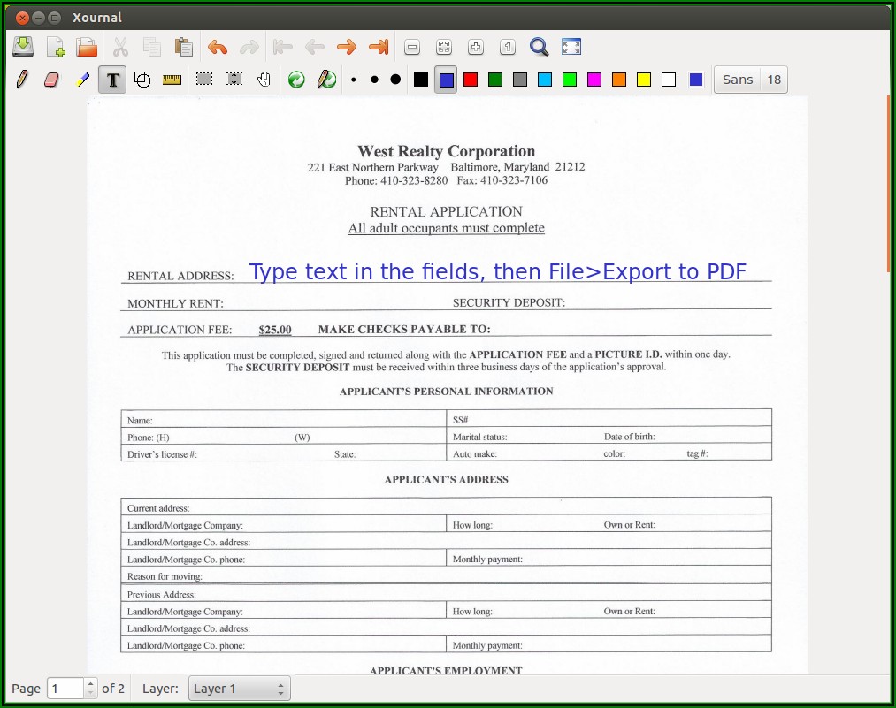Toggle fullscreen mode
This screenshot has width=896, height=708.
click(x=571, y=47)
